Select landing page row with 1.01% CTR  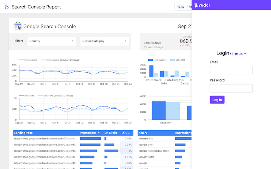[73, 157]
